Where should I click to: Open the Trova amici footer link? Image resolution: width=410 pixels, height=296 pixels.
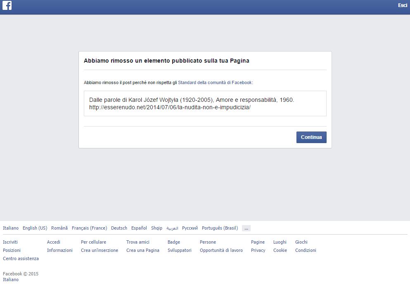coord(138,242)
